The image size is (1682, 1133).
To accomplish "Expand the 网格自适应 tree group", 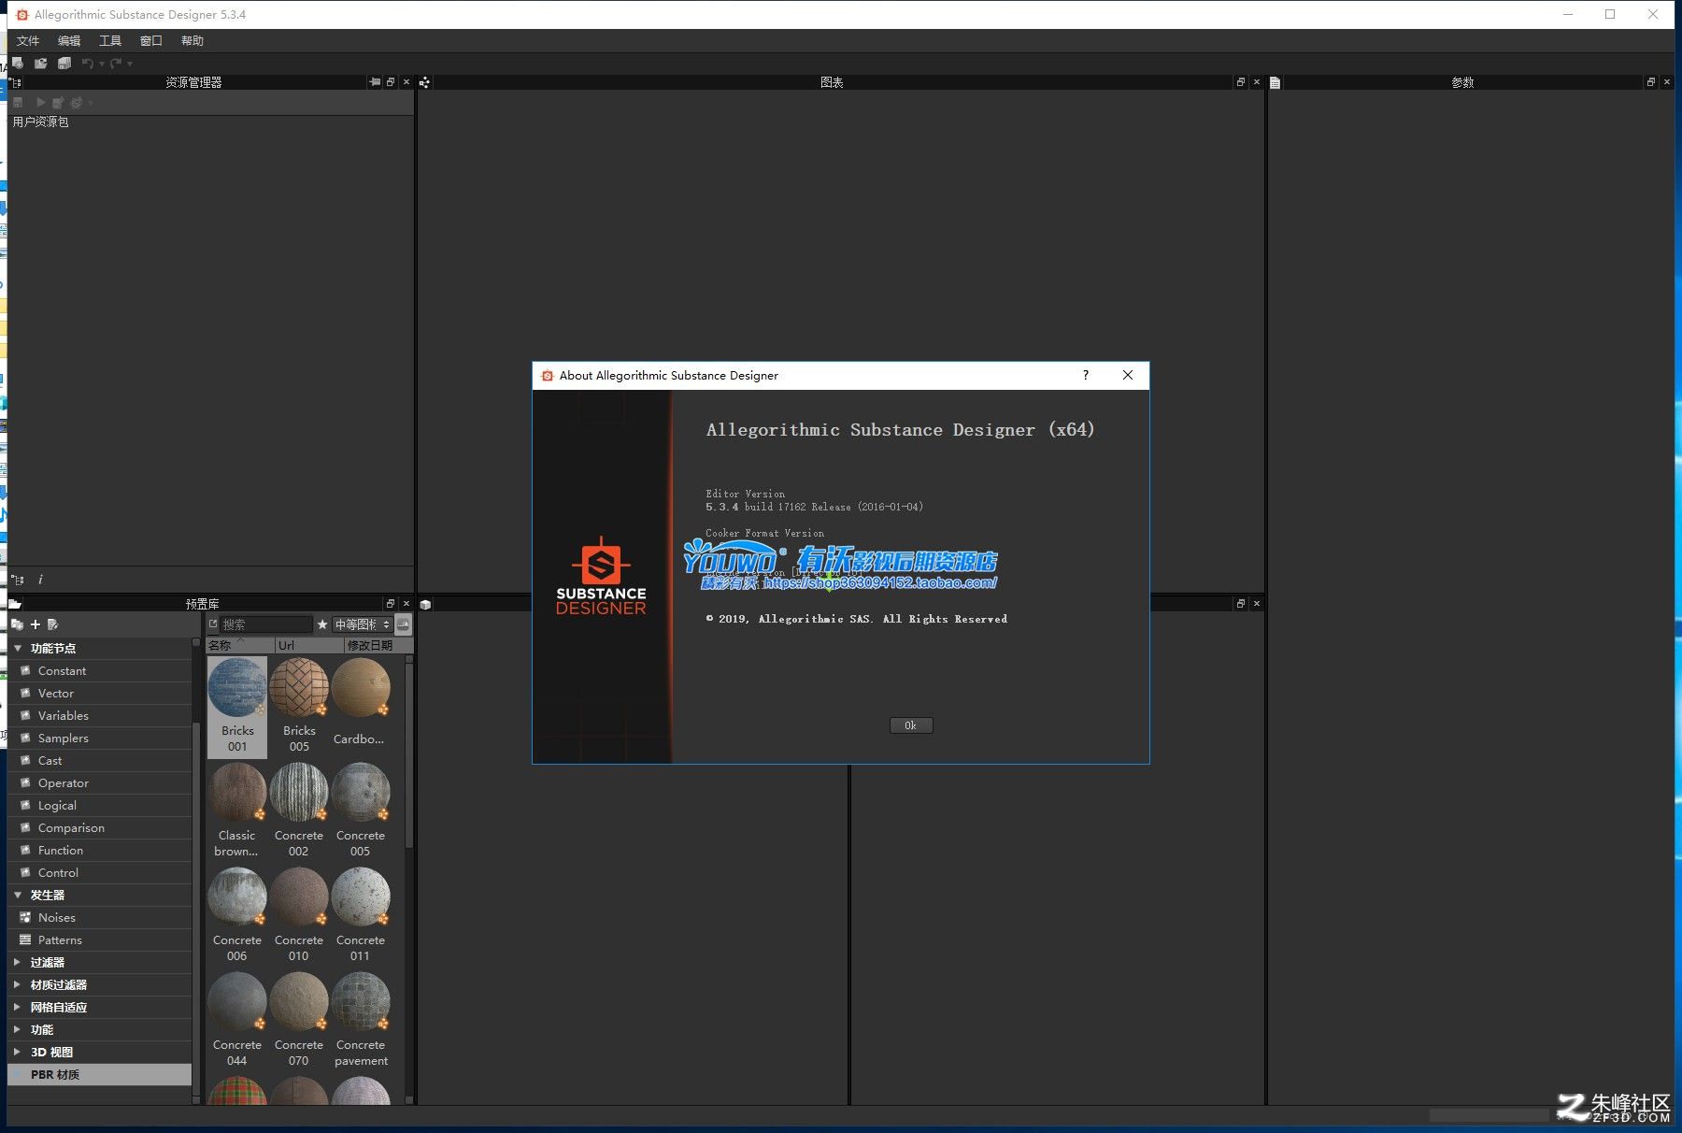I will click(x=18, y=1007).
